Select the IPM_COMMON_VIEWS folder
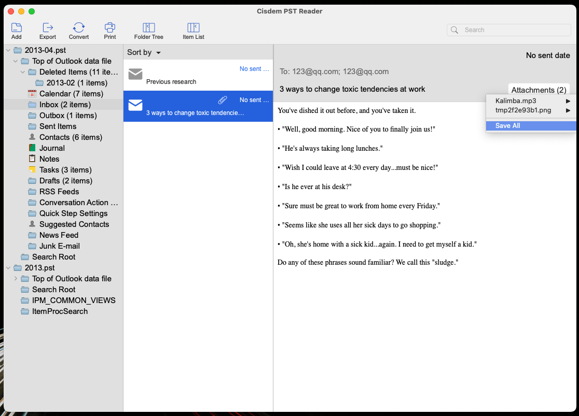 74,300
